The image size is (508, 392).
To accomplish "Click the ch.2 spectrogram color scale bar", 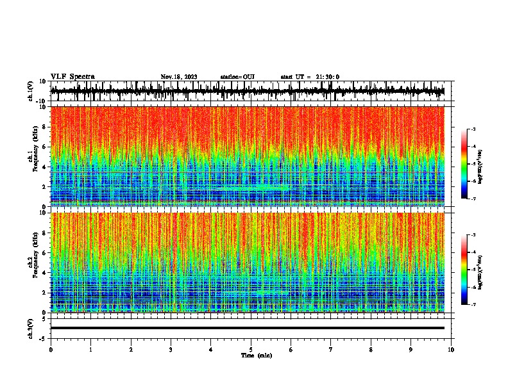I will (x=464, y=270).
